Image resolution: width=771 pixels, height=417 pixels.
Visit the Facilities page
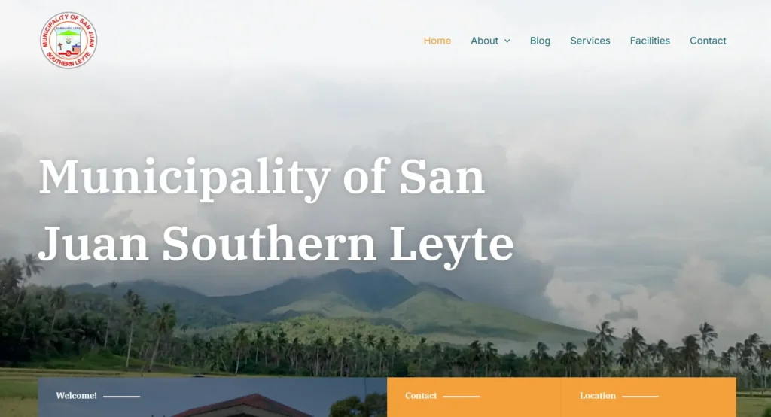[650, 41]
